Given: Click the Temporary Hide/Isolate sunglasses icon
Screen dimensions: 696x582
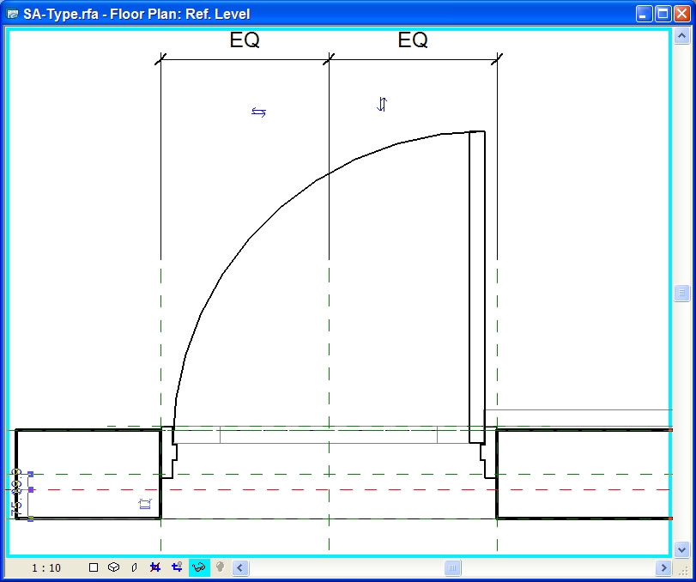Looking at the screenshot, I should (199, 567).
